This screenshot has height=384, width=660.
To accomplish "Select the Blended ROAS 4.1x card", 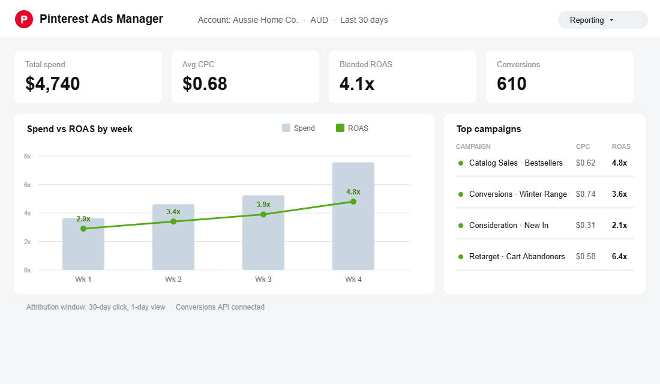I will 403,77.
